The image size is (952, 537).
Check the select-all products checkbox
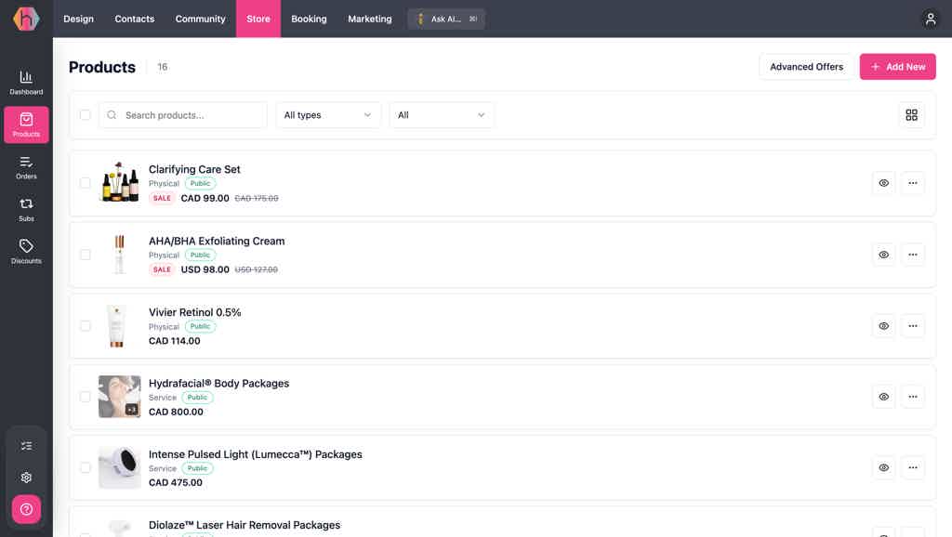[x=85, y=115]
